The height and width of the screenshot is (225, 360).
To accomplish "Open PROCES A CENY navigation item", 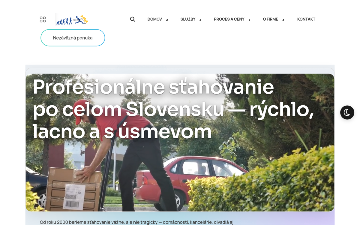I will [229, 19].
